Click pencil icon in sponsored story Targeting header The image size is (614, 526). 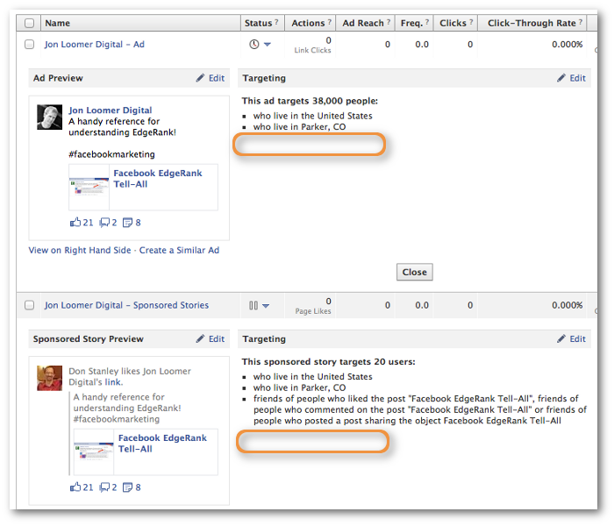click(x=561, y=338)
